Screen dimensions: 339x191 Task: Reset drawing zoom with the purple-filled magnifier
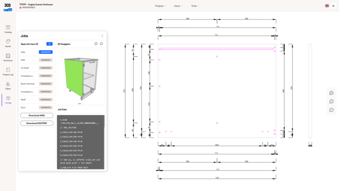331,93
